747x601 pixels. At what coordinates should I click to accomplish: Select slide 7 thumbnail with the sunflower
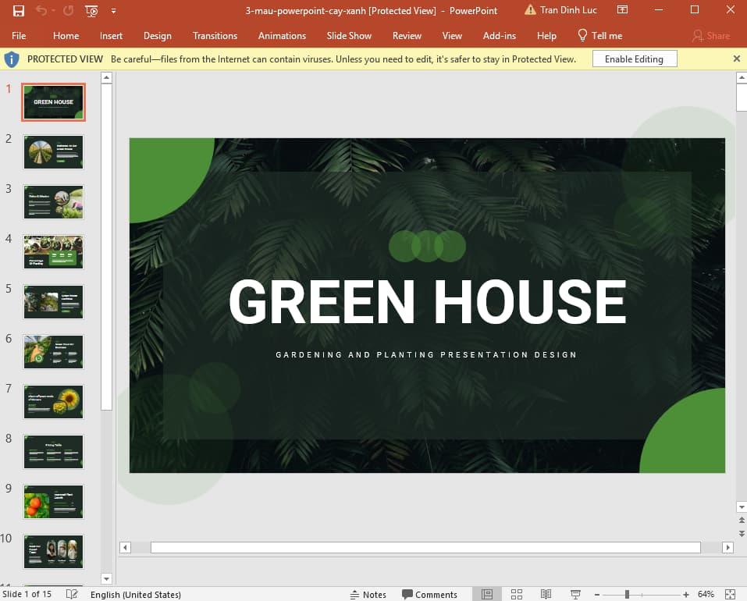(x=52, y=401)
